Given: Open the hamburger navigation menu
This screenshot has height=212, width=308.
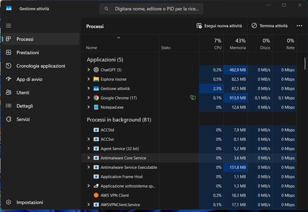Looking at the screenshot, I should pyautogui.click(x=9, y=26).
